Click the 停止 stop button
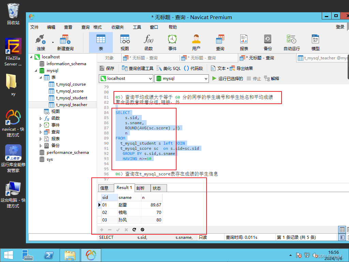 click(x=254, y=78)
